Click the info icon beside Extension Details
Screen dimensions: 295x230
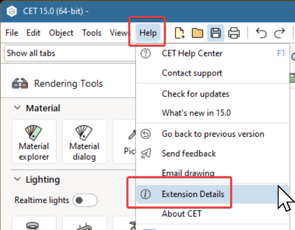coord(145,194)
